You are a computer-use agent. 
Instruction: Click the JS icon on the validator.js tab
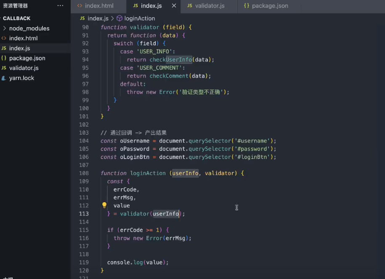click(189, 5)
